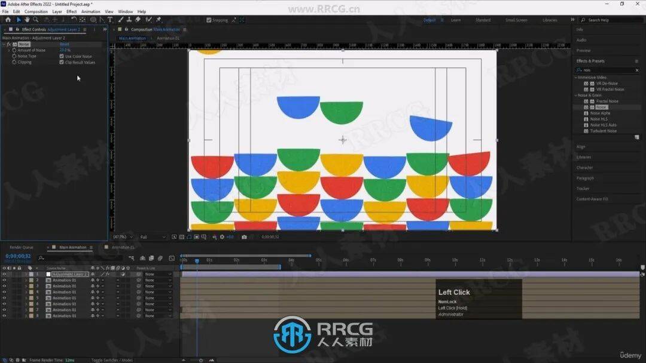This screenshot has height=363, width=646.
Task: Select the Hand tool in the toolbar
Action: [x=27, y=20]
